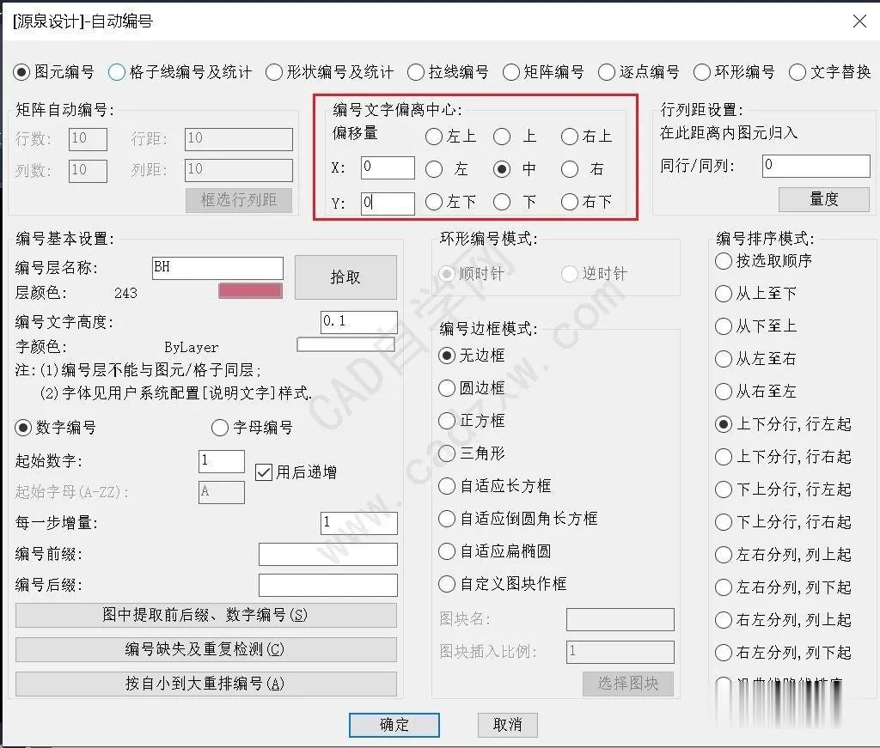Screen dimensions: 880x748
Task: Run 编号缺失及重复检测 detection
Action: point(205,652)
